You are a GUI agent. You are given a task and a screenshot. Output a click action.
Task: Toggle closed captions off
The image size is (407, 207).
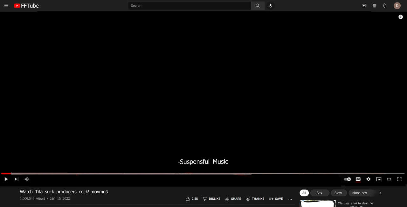coord(358,179)
